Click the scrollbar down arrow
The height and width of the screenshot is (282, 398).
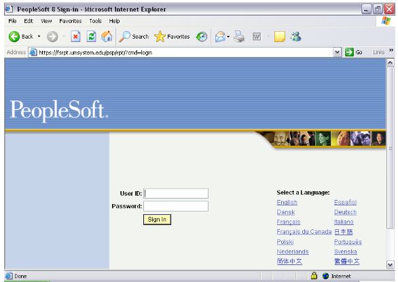point(391,265)
